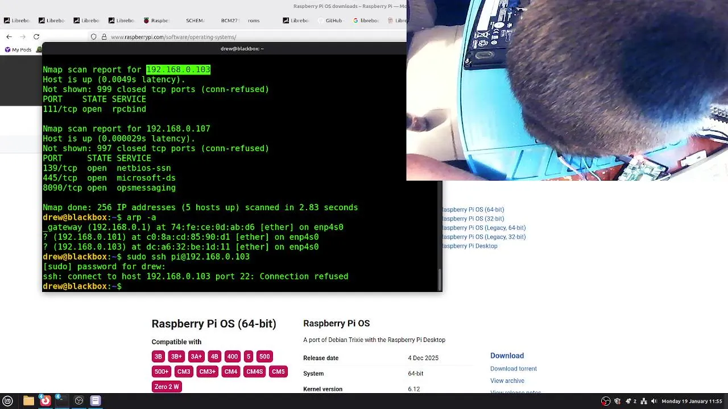
Task: Open the Raspberry Pi Desktop link
Action: 469,246
